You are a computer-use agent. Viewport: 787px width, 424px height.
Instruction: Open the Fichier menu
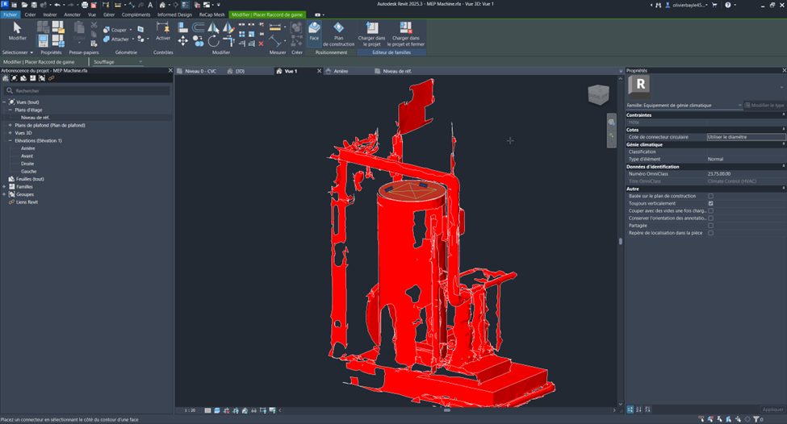click(10, 15)
